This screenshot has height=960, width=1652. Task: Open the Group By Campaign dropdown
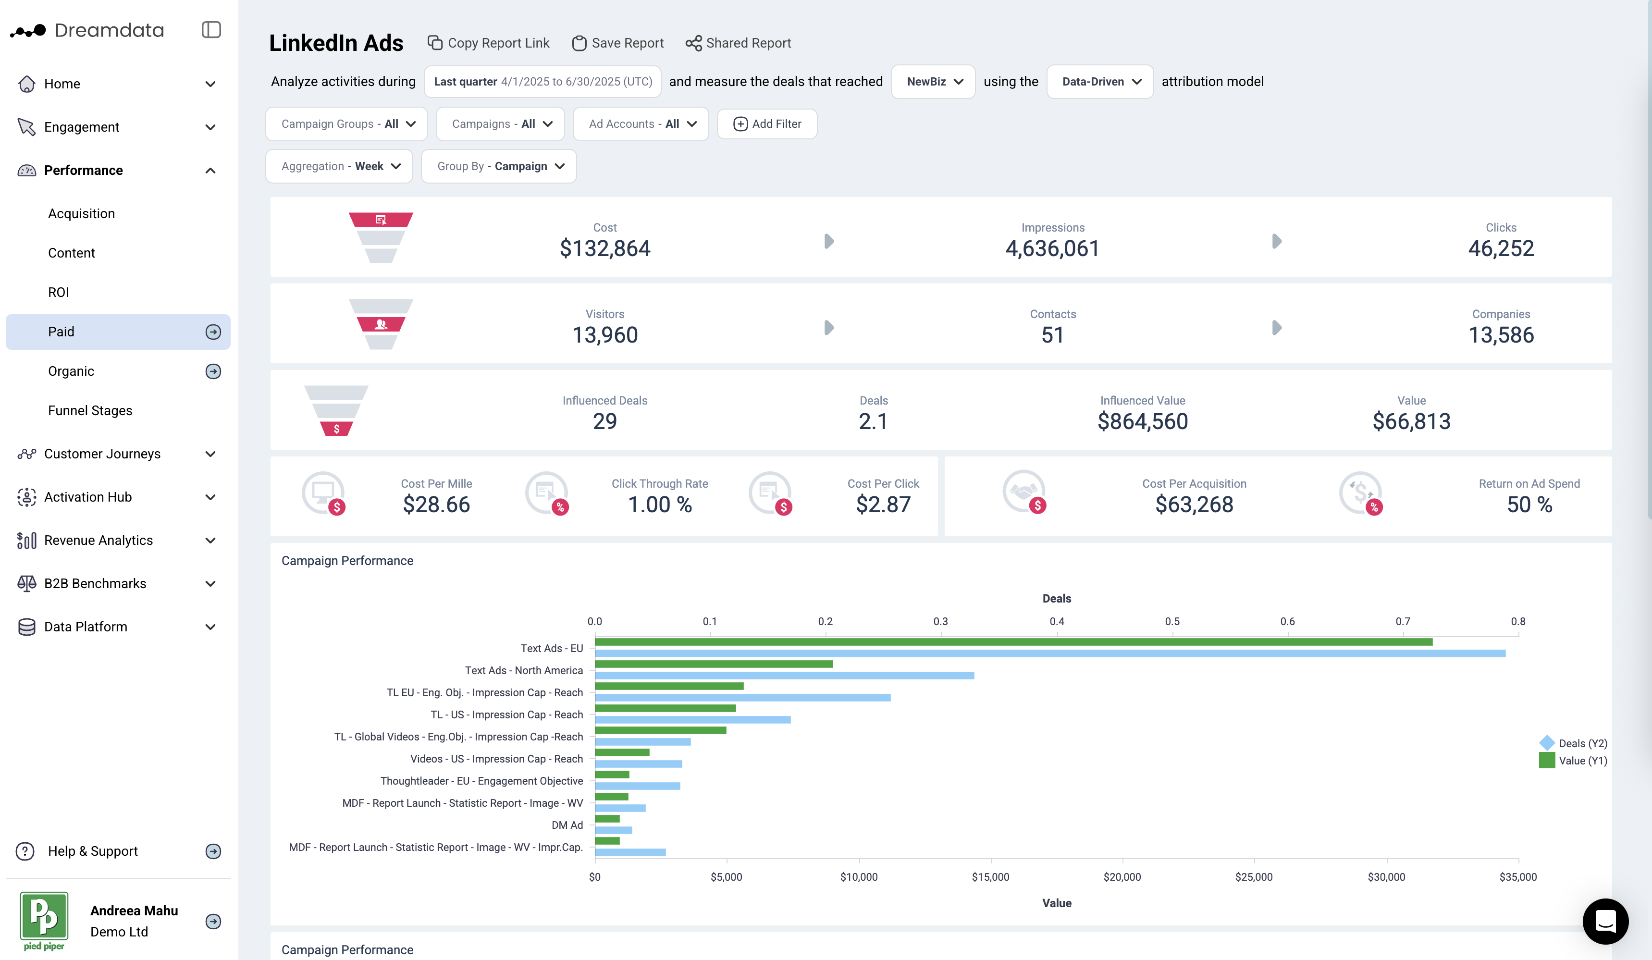pyautogui.click(x=499, y=166)
